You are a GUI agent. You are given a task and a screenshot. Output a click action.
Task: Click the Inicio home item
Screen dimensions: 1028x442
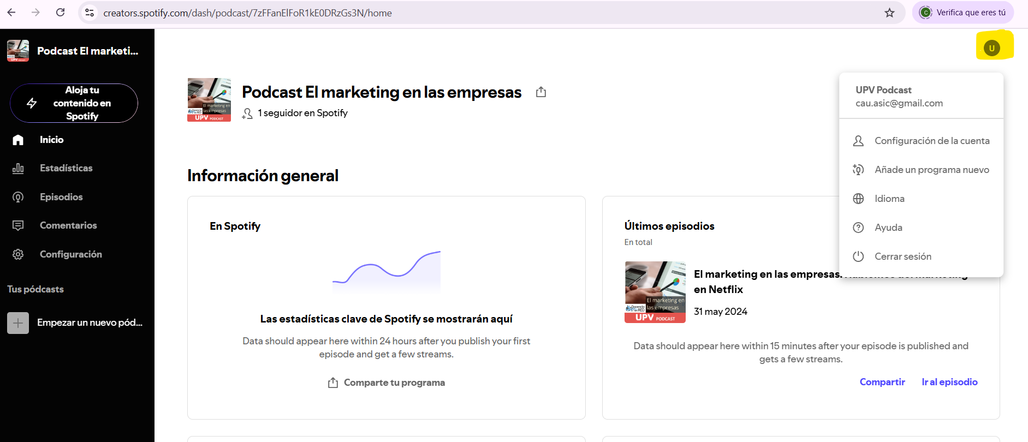pos(51,140)
